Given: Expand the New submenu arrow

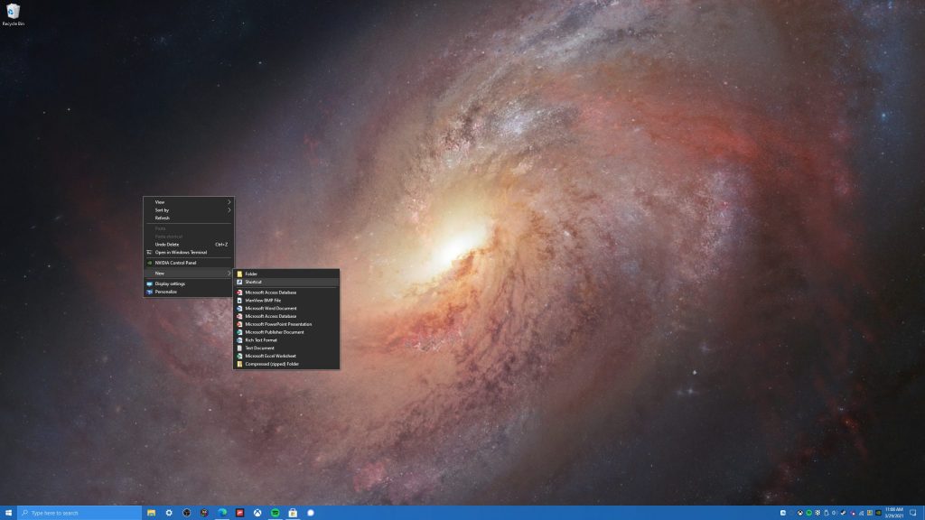Looking at the screenshot, I should coord(229,273).
